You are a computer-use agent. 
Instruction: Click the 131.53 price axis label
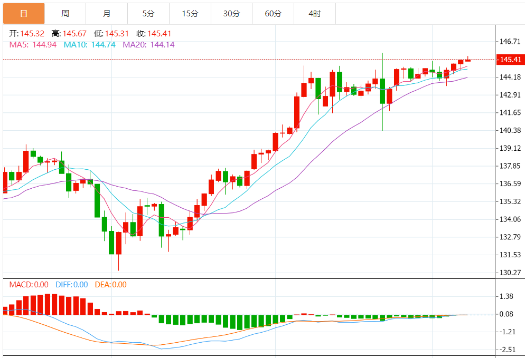click(510, 255)
